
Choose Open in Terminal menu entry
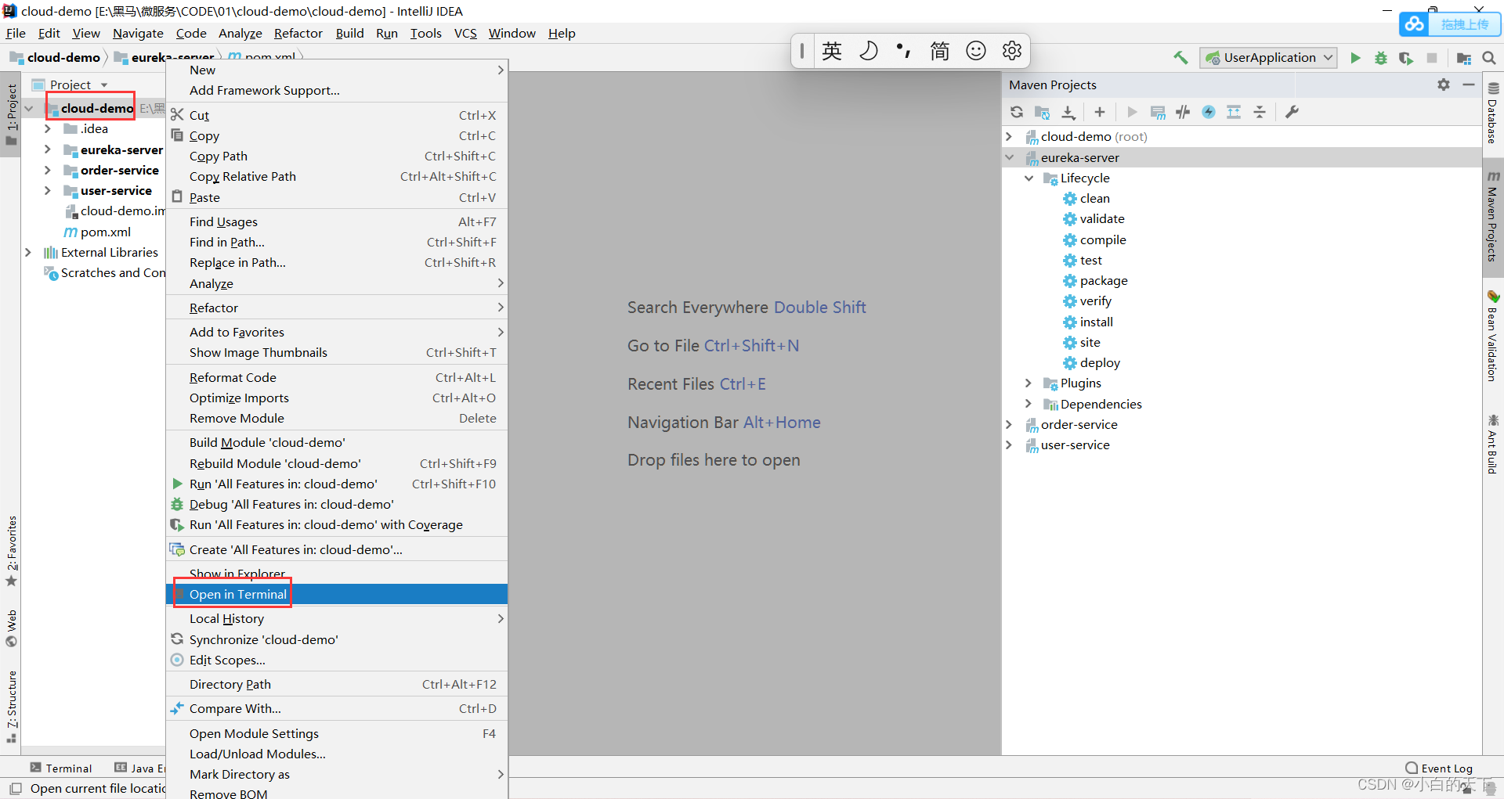337,594
